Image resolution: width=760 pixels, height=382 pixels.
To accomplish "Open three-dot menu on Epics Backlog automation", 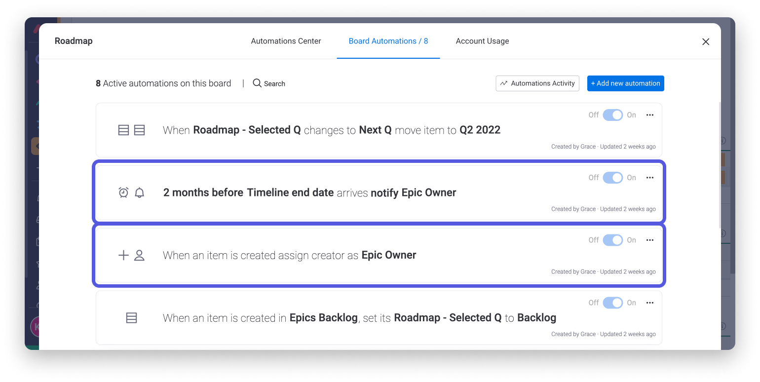I will point(650,303).
